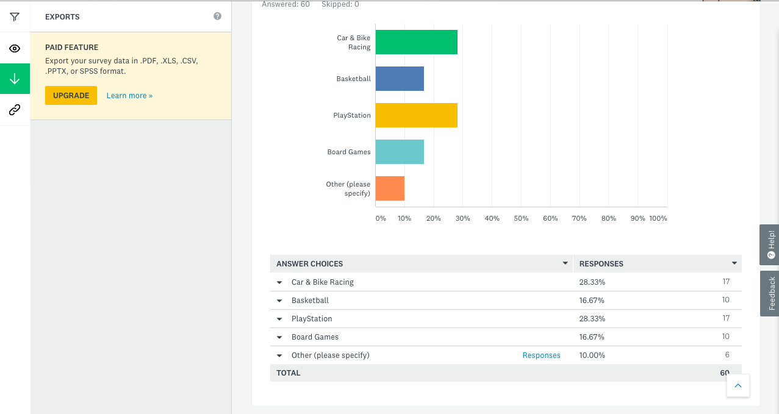Open the Learn more link
This screenshot has width=779, height=414.
[129, 95]
